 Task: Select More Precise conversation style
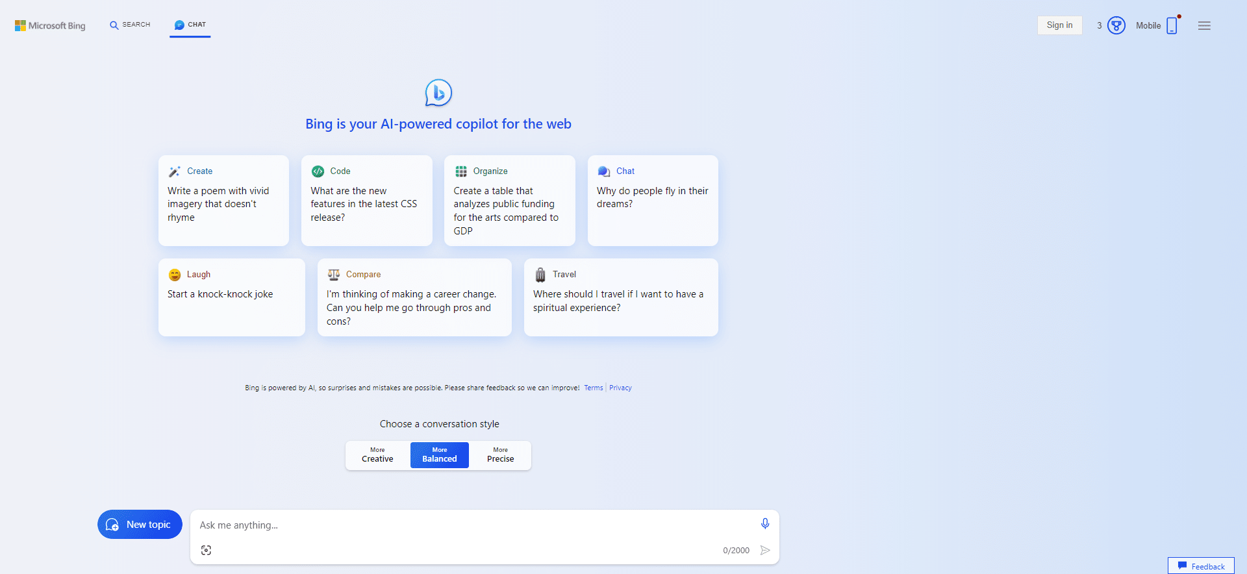click(500, 455)
